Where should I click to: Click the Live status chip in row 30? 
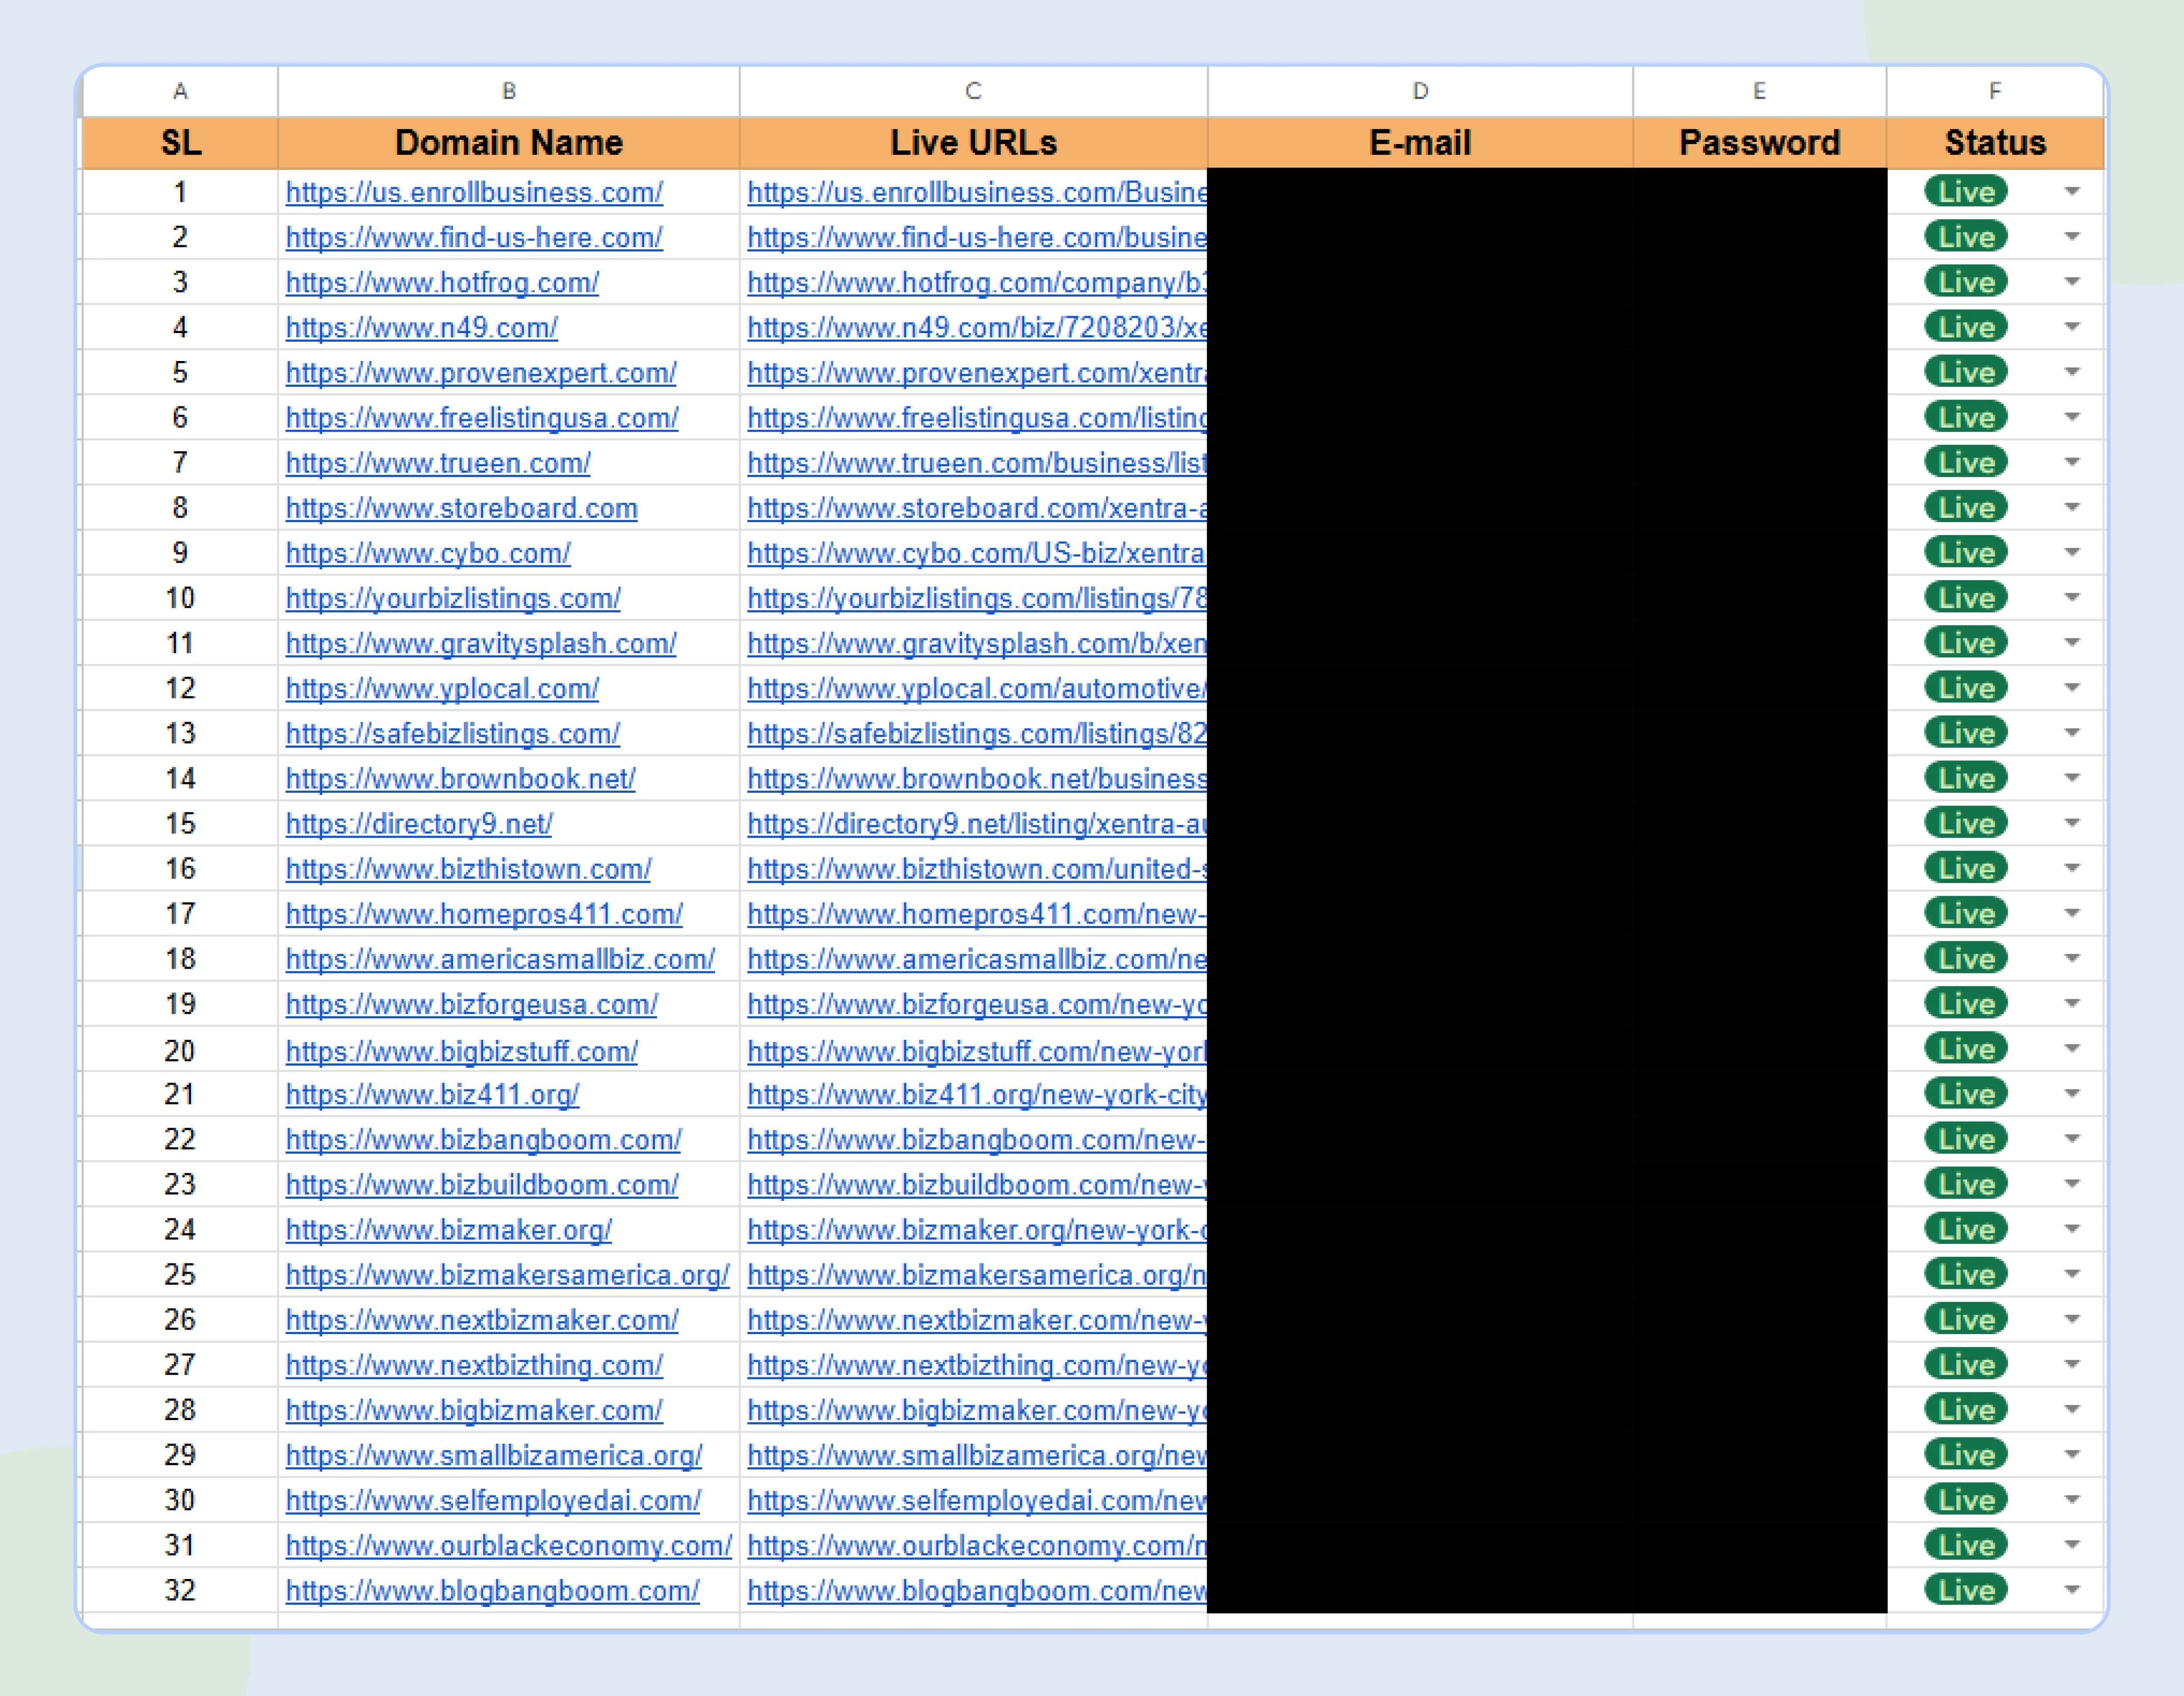pyautogui.click(x=1966, y=1500)
